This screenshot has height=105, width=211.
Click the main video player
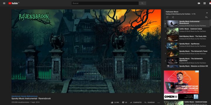tap(86, 51)
